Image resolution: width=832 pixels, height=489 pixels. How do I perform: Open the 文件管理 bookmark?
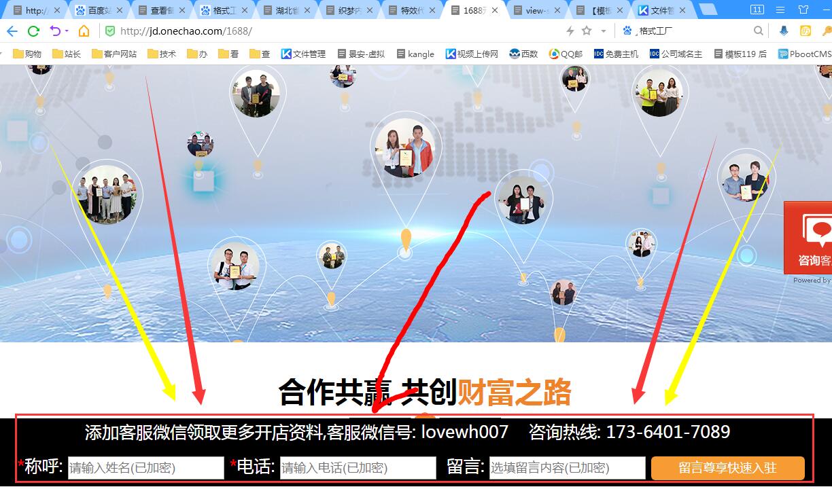(x=303, y=54)
